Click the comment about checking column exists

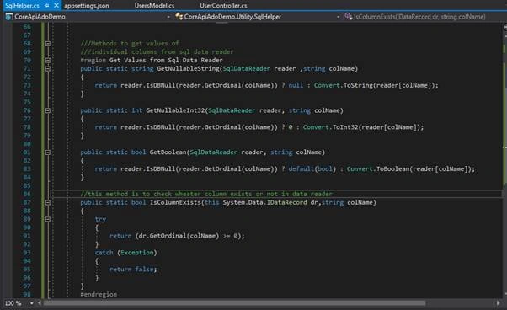[206, 194]
